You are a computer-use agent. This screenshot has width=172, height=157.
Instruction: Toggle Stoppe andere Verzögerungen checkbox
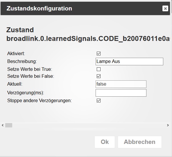click(98, 101)
